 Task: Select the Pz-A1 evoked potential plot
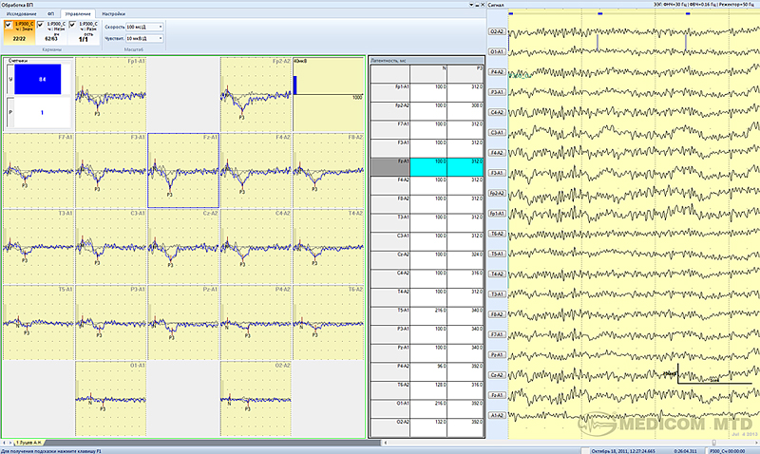tap(183, 323)
